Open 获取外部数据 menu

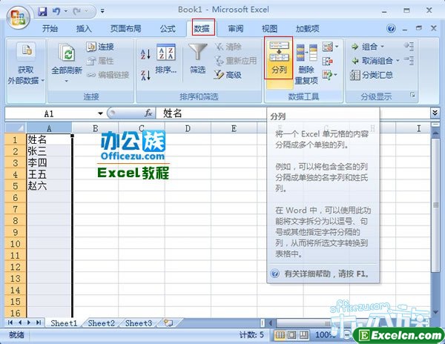click(x=26, y=64)
